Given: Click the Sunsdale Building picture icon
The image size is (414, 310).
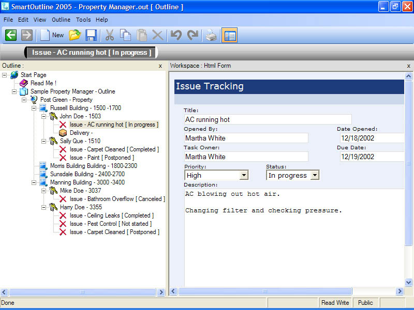Looking at the screenshot, I should 43,174.
